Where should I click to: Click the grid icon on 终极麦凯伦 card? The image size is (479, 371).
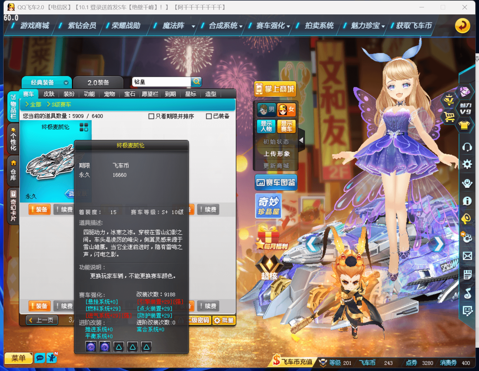pyautogui.click(x=84, y=127)
